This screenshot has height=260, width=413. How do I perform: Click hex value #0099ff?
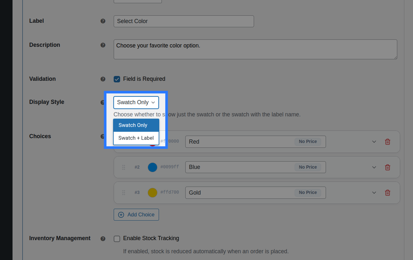pos(170,167)
